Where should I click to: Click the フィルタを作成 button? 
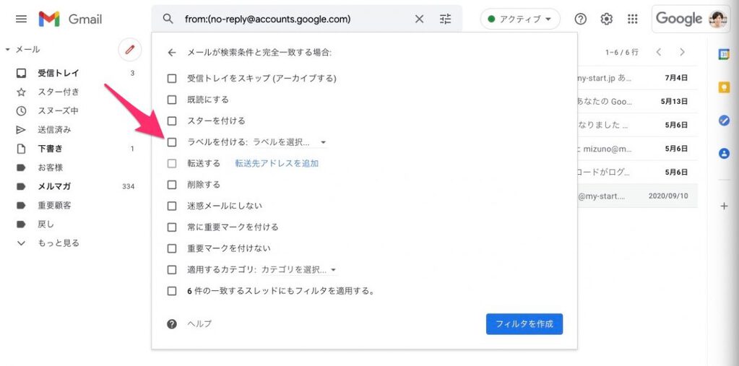[524, 324]
